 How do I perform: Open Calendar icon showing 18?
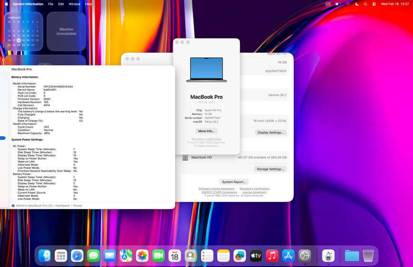click(175, 256)
